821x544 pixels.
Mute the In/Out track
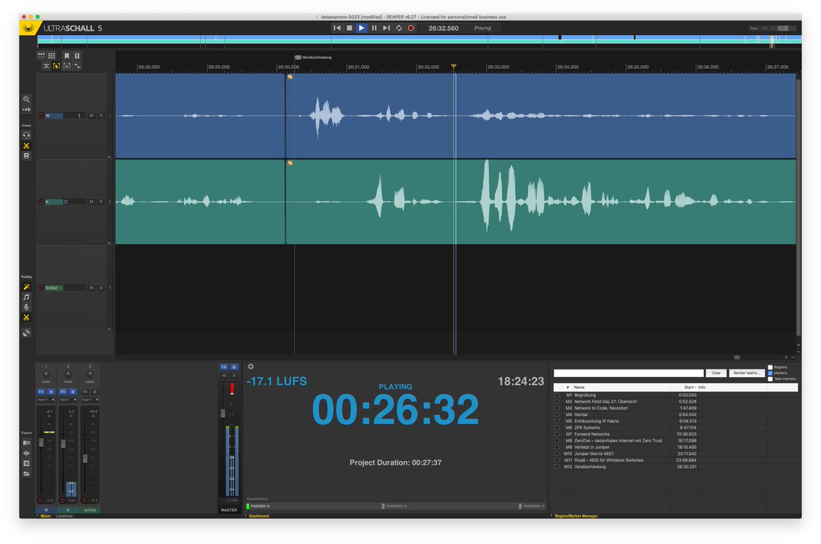pos(91,288)
